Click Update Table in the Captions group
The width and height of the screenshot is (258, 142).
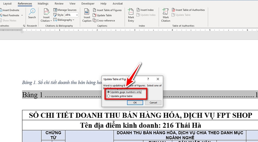(x=102, y=15)
